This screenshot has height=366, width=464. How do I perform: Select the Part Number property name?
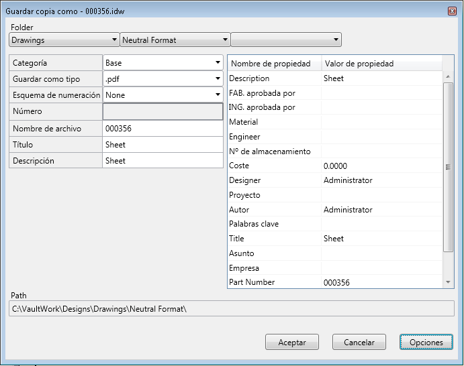(x=252, y=282)
